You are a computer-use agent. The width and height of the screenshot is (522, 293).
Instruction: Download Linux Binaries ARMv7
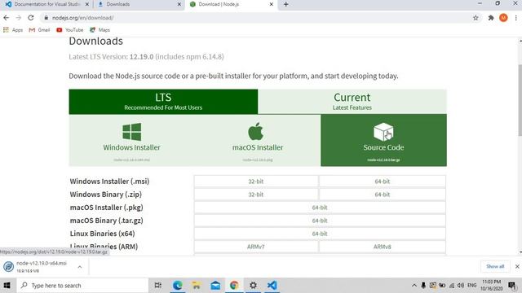[x=255, y=247]
